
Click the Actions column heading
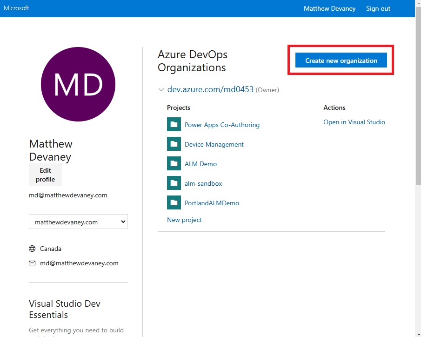tap(334, 108)
